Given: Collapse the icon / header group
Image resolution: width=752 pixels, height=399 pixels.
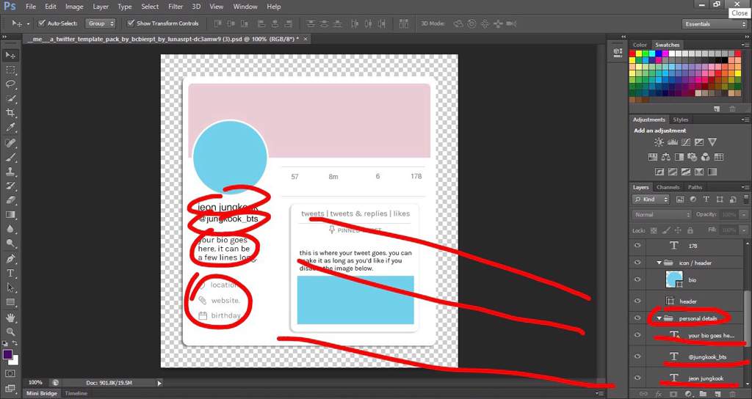Looking at the screenshot, I should [x=659, y=263].
